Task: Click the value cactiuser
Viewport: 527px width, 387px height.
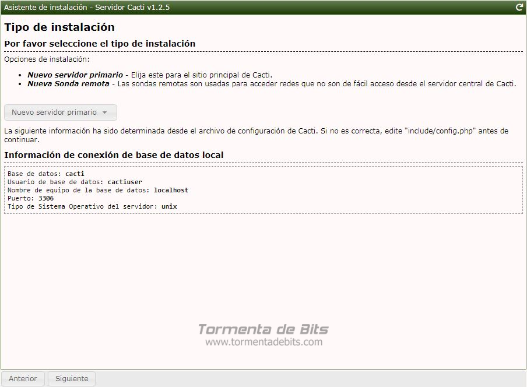Action: [125, 182]
